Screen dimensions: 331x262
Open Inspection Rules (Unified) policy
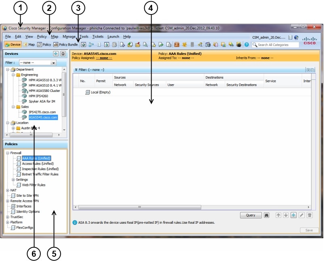40,169
